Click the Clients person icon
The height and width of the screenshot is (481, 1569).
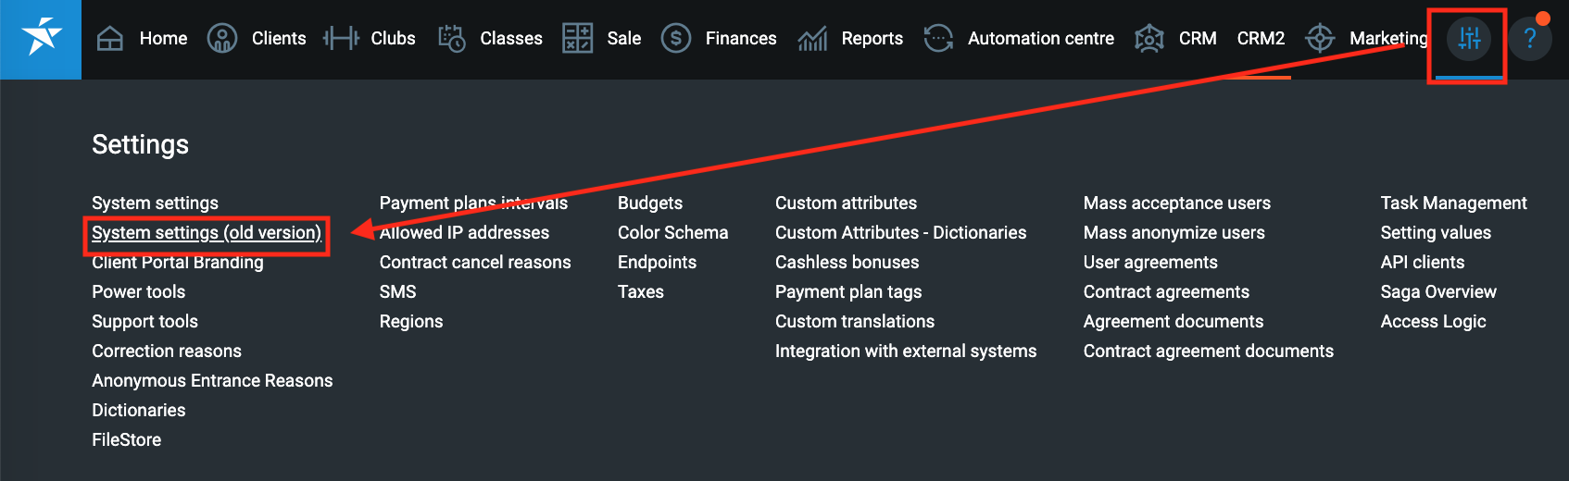click(222, 39)
